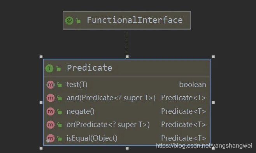Click the top-center selection handle of Predicate
This screenshot has height=153, width=256.
[127, 57]
